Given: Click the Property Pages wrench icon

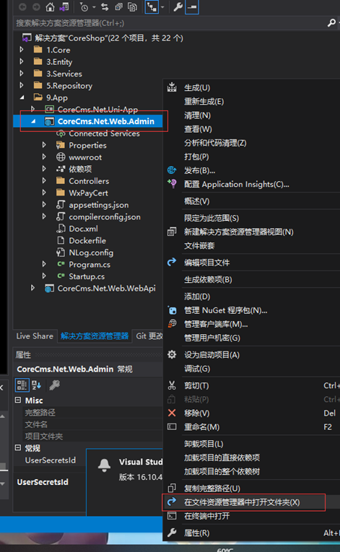Looking at the screenshot, I should 54,385.
